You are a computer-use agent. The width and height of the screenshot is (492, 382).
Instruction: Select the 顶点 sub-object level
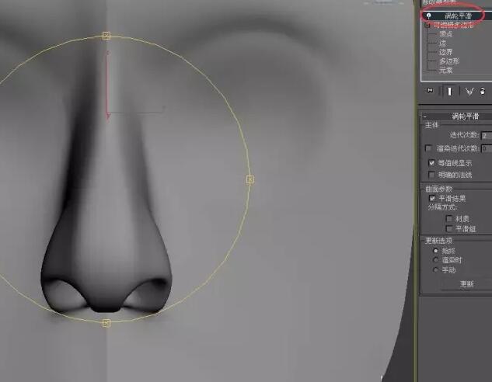coord(446,34)
